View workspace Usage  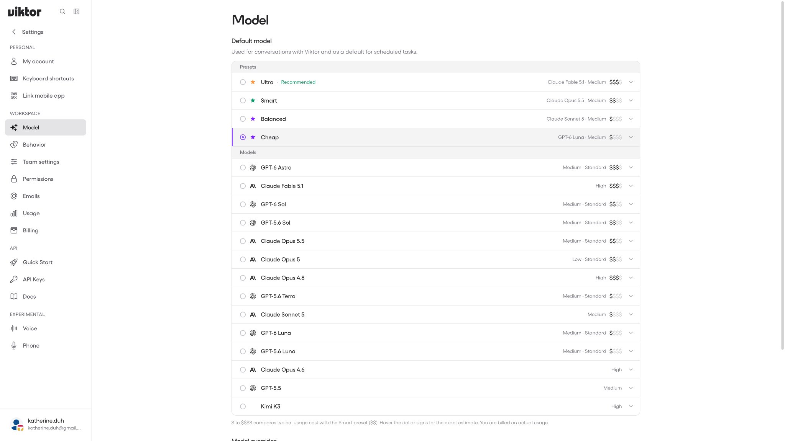click(46, 213)
